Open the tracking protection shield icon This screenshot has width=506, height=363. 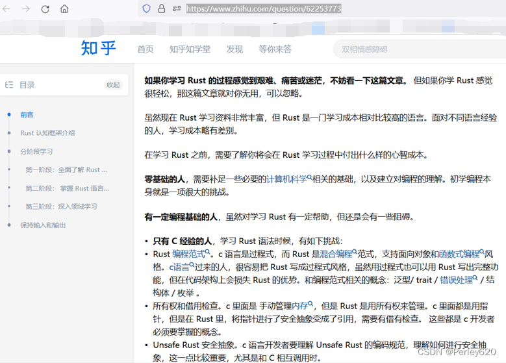point(147,8)
